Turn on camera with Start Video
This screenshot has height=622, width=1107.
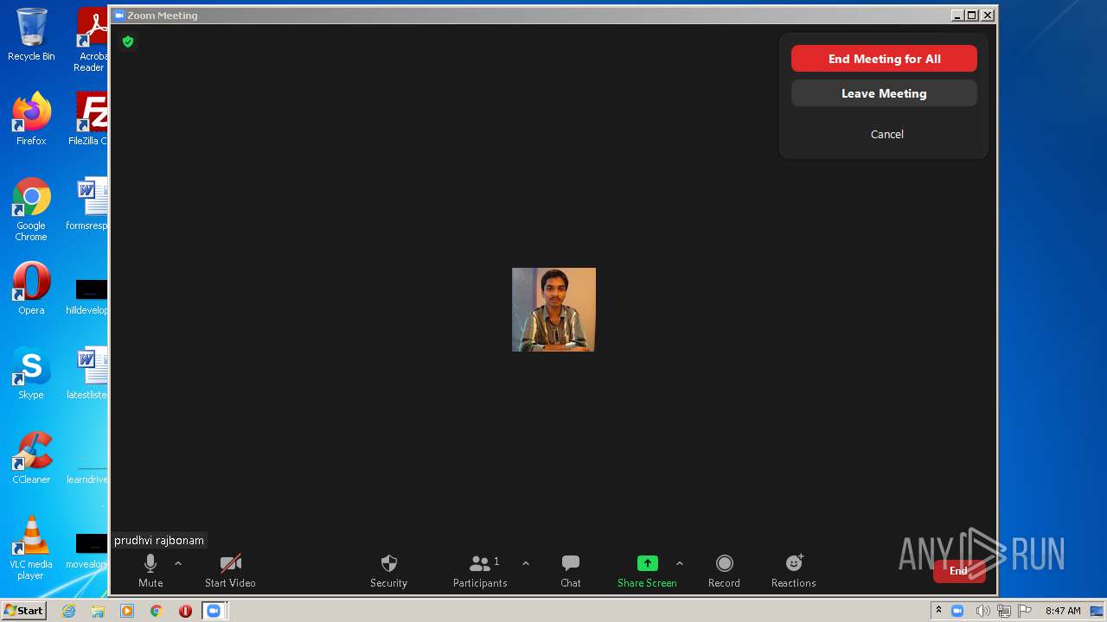(230, 571)
